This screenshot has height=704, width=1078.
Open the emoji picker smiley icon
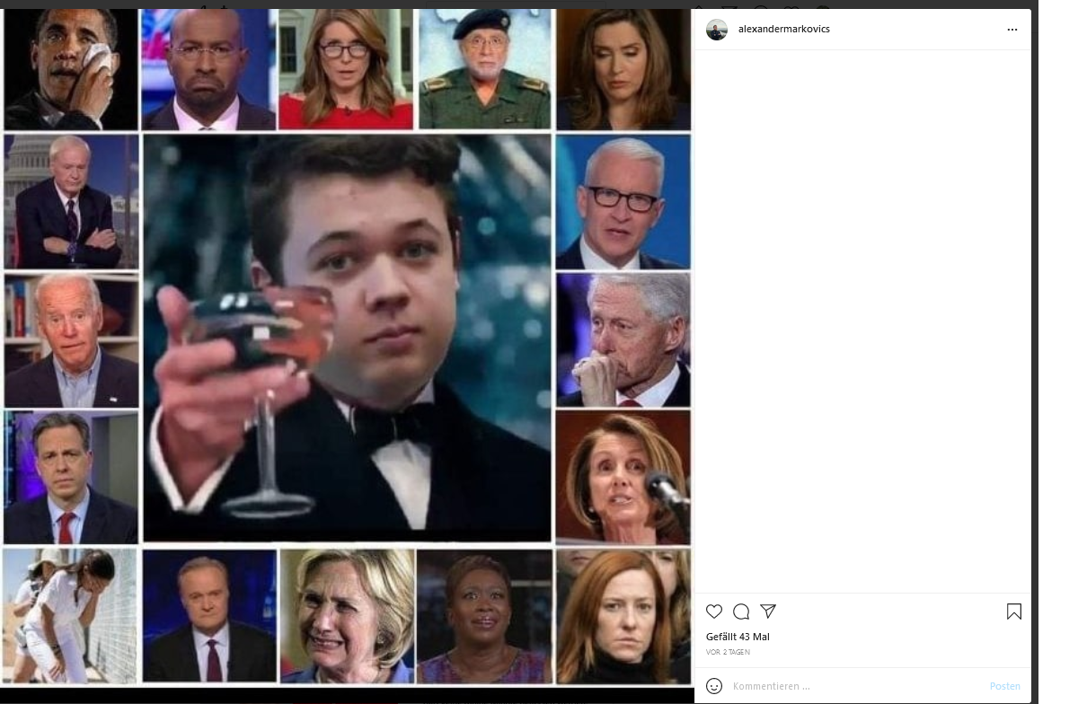[714, 686]
